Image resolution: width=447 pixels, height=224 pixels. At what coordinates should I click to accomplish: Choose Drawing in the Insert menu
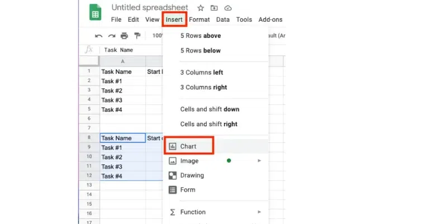tap(192, 175)
